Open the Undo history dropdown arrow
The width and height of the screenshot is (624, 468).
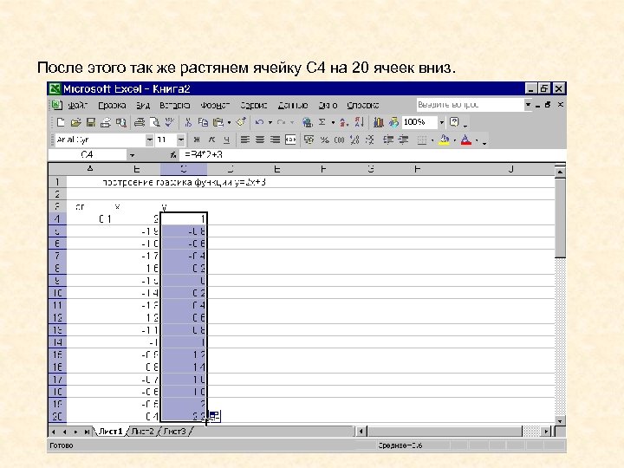(270, 122)
